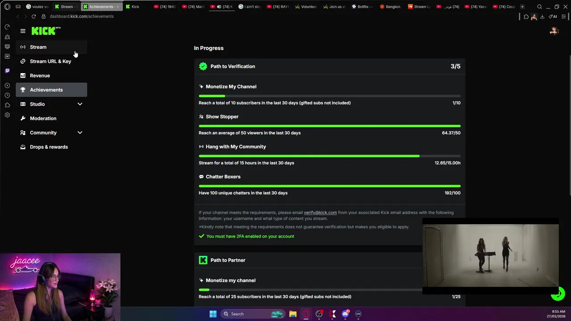Screen dimensions: 571x321
Task: Click the 1/10 subscribers progress bar
Action: [330, 96]
